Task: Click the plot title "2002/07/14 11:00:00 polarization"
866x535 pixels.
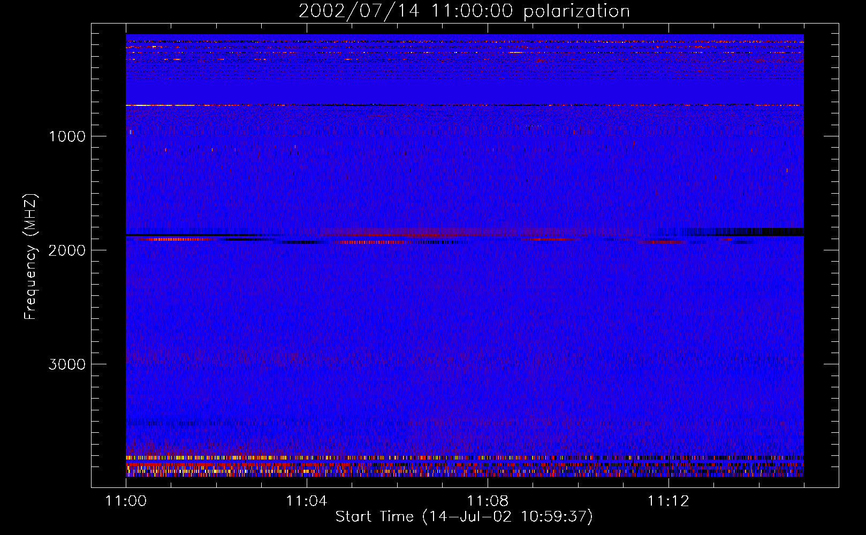Action: pos(464,11)
